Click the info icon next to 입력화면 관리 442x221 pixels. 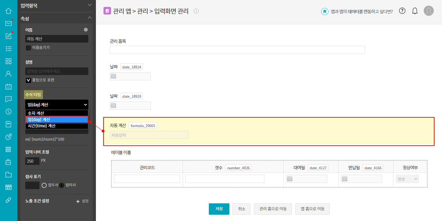tap(196, 11)
